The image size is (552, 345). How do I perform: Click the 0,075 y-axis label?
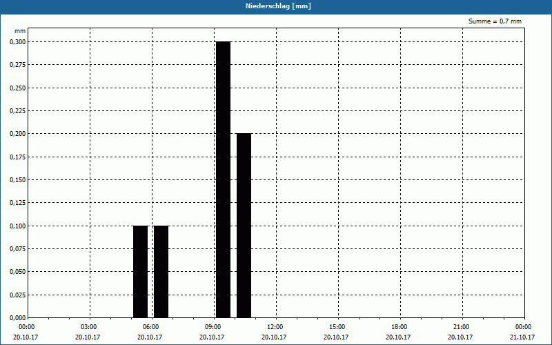point(18,249)
